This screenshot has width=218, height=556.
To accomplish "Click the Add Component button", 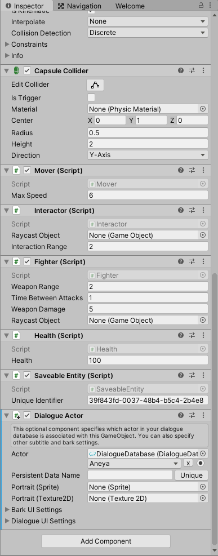I will point(106,541).
